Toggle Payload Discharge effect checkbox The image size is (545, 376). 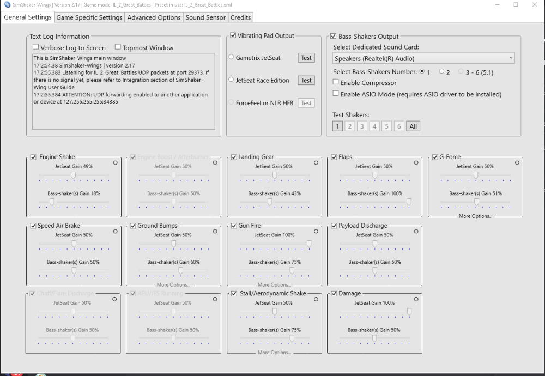[x=334, y=226]
